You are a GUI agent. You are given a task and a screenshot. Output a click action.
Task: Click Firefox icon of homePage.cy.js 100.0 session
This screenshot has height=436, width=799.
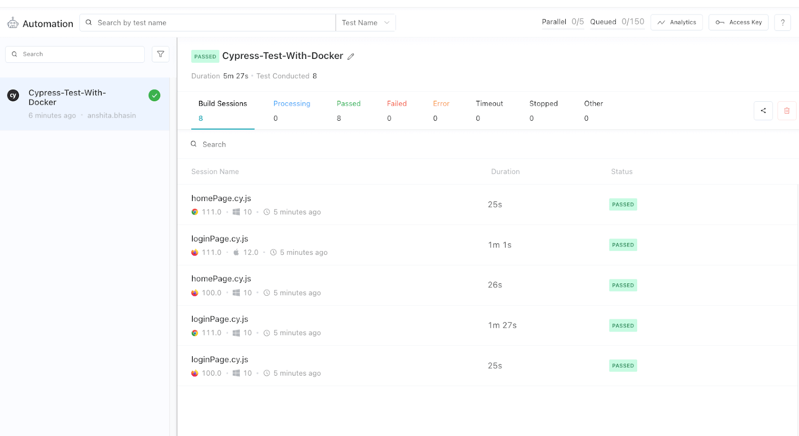coord(195,293)
